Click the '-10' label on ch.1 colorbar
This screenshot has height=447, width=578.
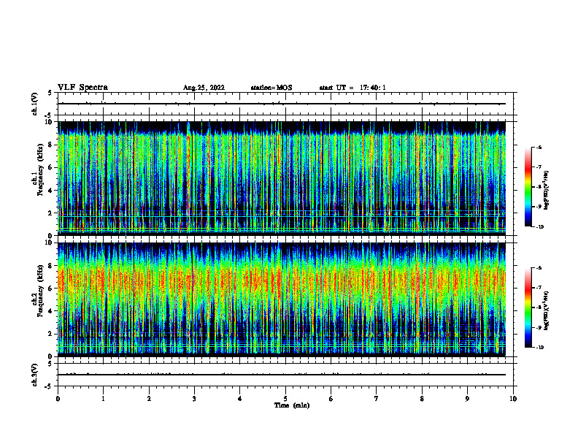[x=539, y=227]
